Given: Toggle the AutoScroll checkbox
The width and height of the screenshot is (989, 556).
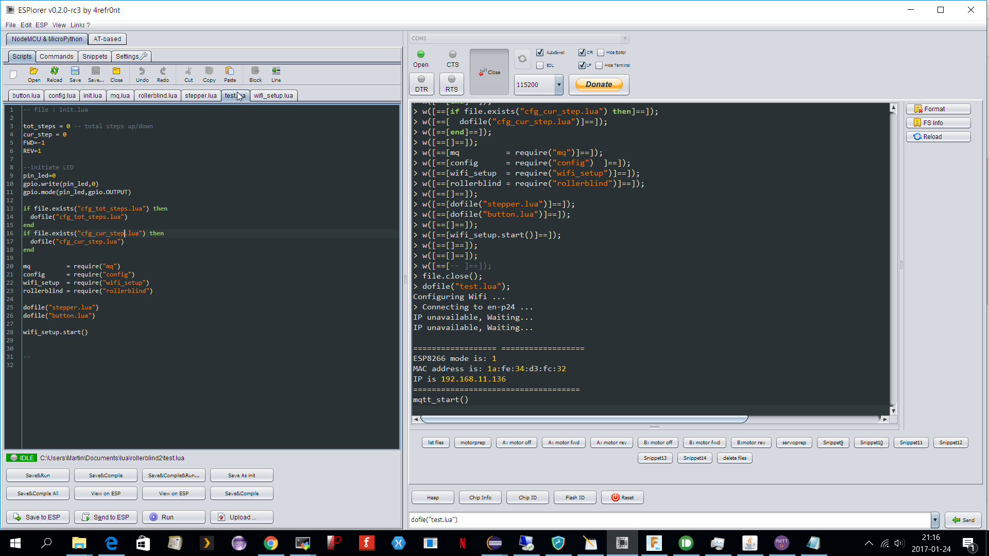Looking at the screenshot, I should pyautogui.click(x=540, y=53).
